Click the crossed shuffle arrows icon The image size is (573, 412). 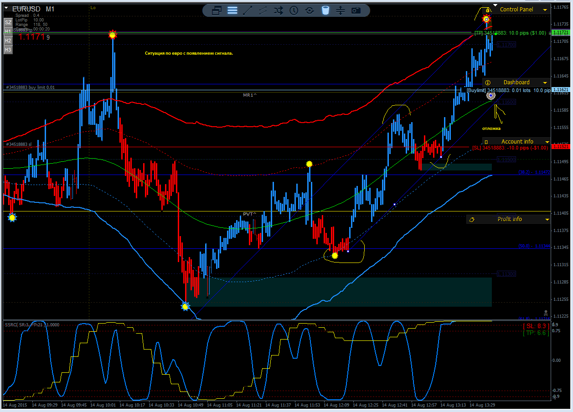[x=279, y=10]
